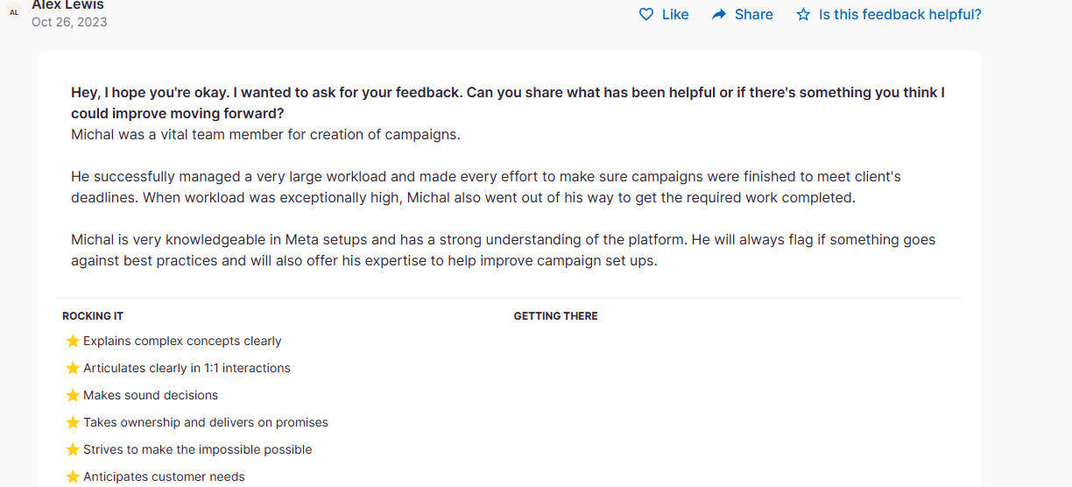Click the Share arrow icon
Screen dimensions: 1072x487
click(719, 14)
